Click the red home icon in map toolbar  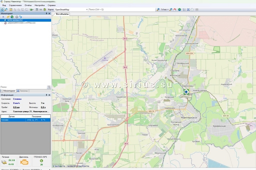pyautogui.click(x=174, y=9)
